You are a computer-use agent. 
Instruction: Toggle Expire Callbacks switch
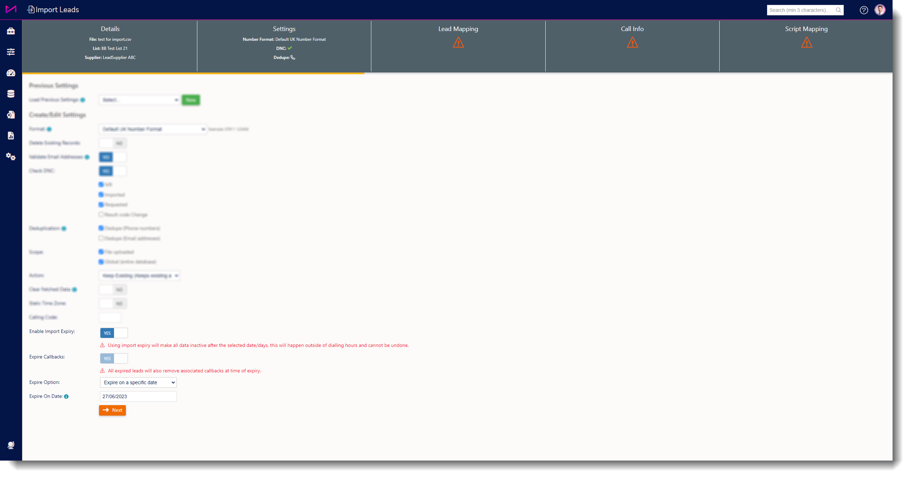coord(113,358)
